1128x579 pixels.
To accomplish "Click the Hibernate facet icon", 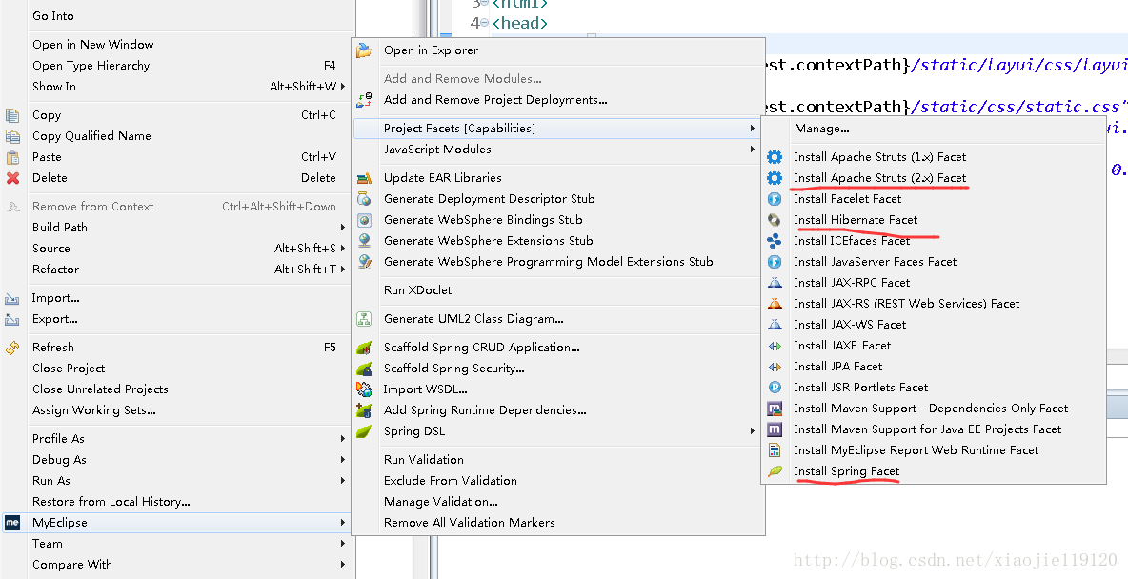I will [775, 219].
